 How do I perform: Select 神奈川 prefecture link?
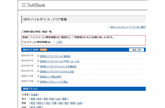[40, 103]
